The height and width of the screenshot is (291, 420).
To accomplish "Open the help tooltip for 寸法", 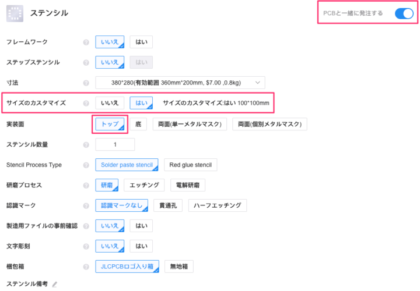I will point(86,83).
